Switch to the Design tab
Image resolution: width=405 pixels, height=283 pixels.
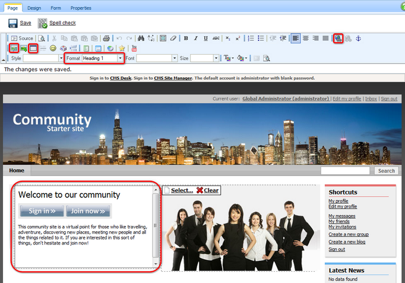point(34,8)
